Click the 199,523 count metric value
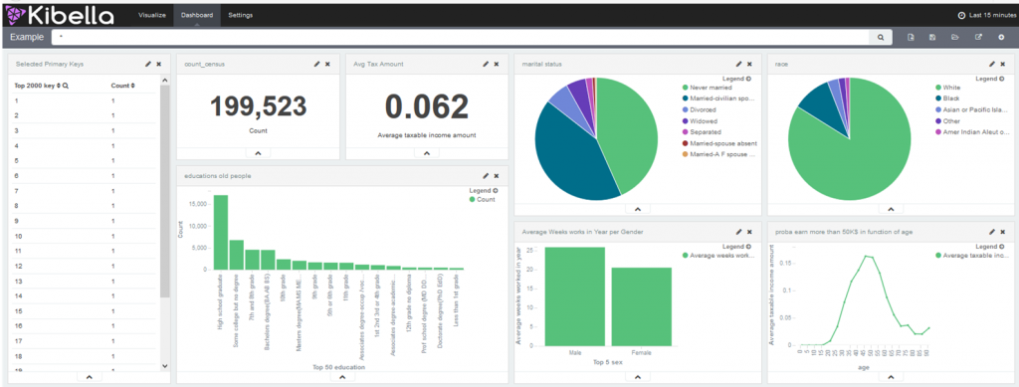 [x=258, y=106]
